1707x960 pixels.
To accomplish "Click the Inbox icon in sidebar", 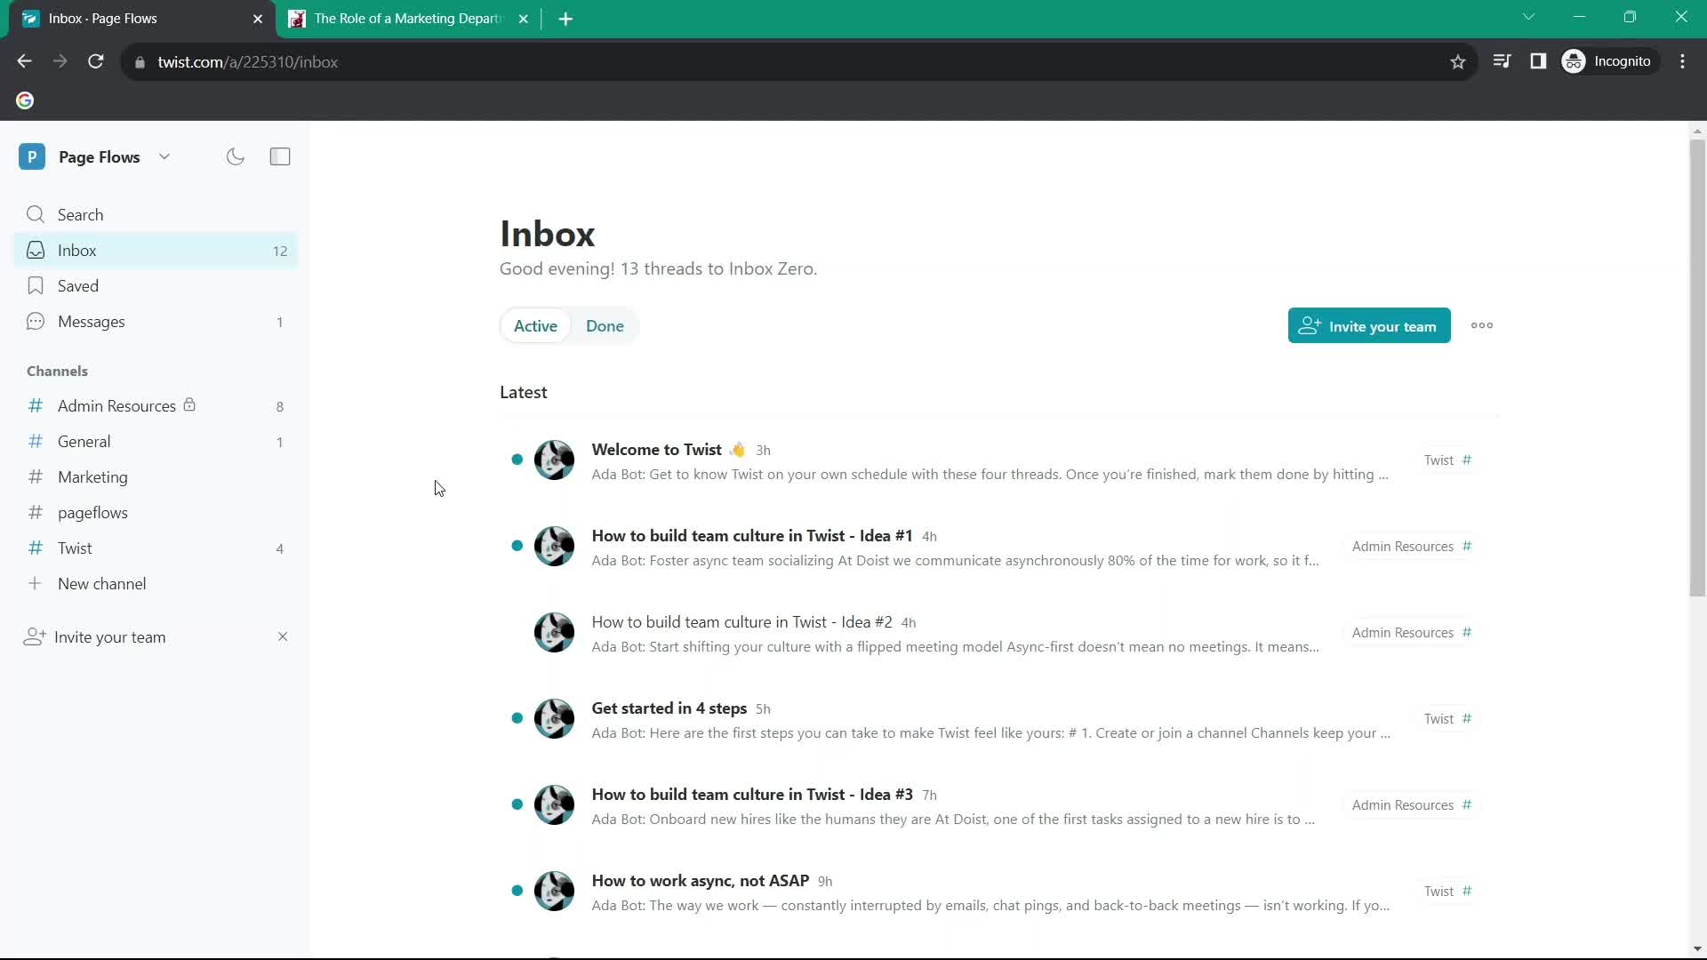I will point(36,250).
